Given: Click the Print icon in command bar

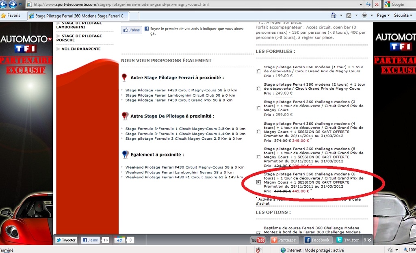Looking at the screenshot, I should point(364,15).
